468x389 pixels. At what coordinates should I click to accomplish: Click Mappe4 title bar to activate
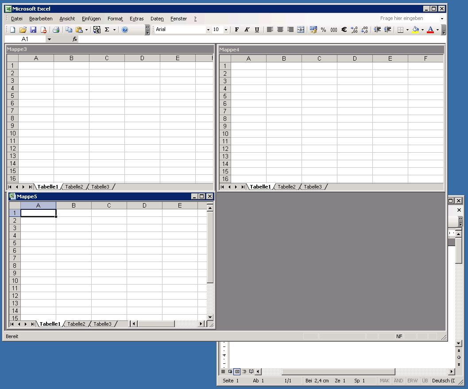tap(331, 50)
